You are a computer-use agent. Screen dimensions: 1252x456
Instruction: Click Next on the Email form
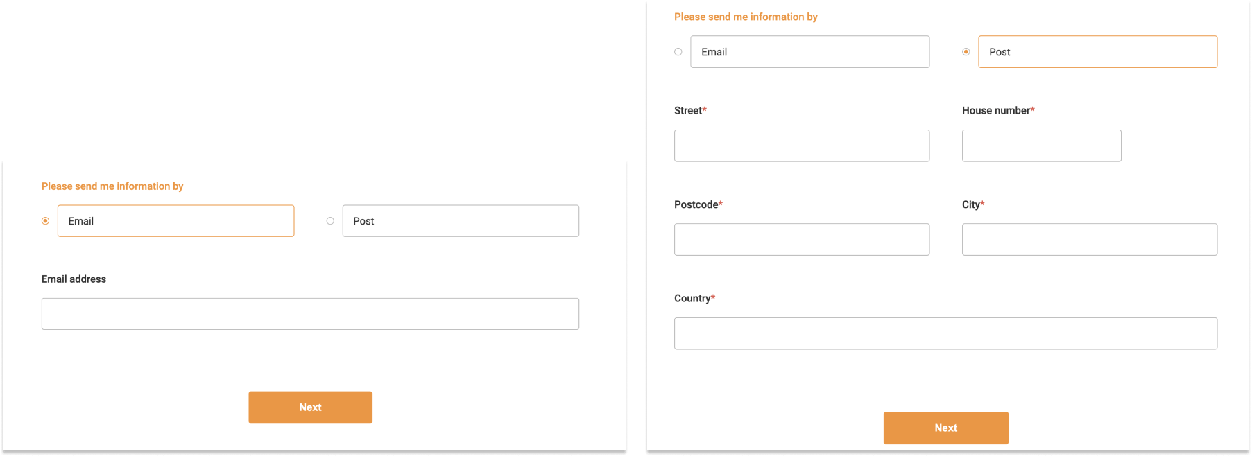point(310,407)
